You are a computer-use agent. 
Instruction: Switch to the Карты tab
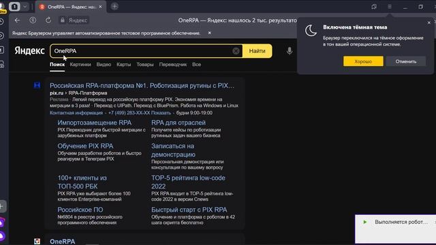[x=124, y=65]
